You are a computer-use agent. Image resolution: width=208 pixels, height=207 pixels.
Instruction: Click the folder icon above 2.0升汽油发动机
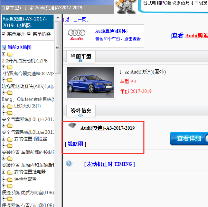click(x=10, y=54)
